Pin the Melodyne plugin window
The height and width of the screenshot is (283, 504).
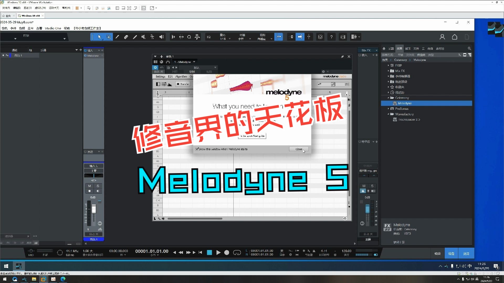[x=342, y=57]
